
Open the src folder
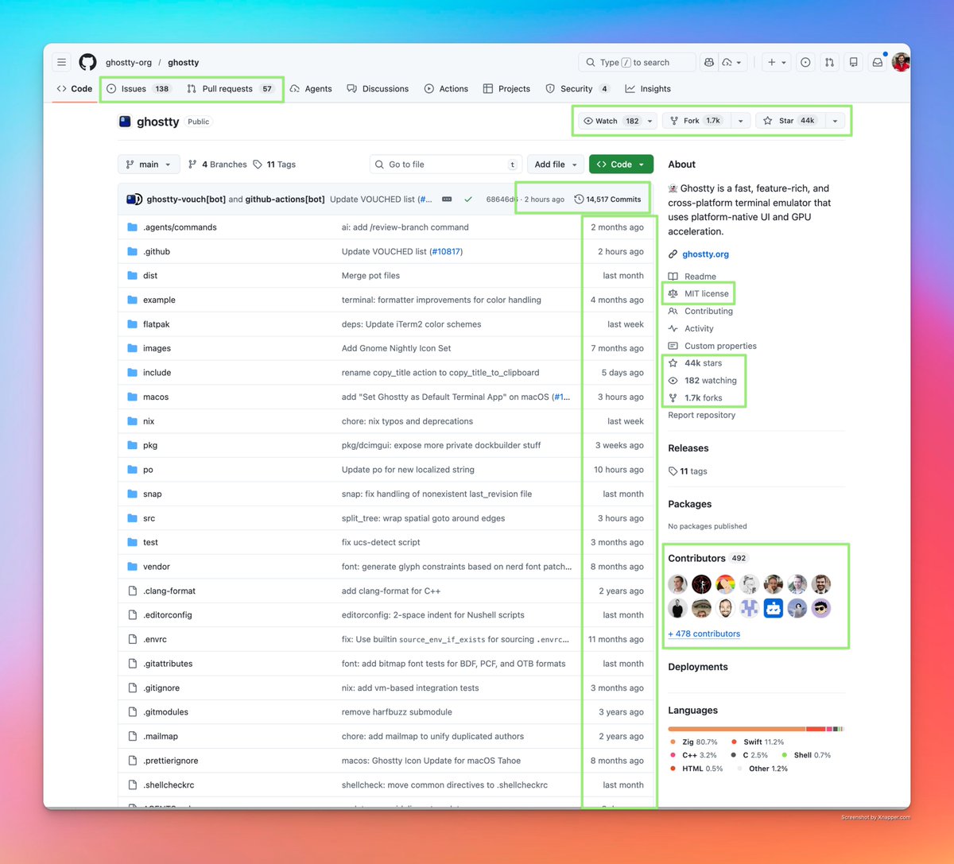pos(149,518)
